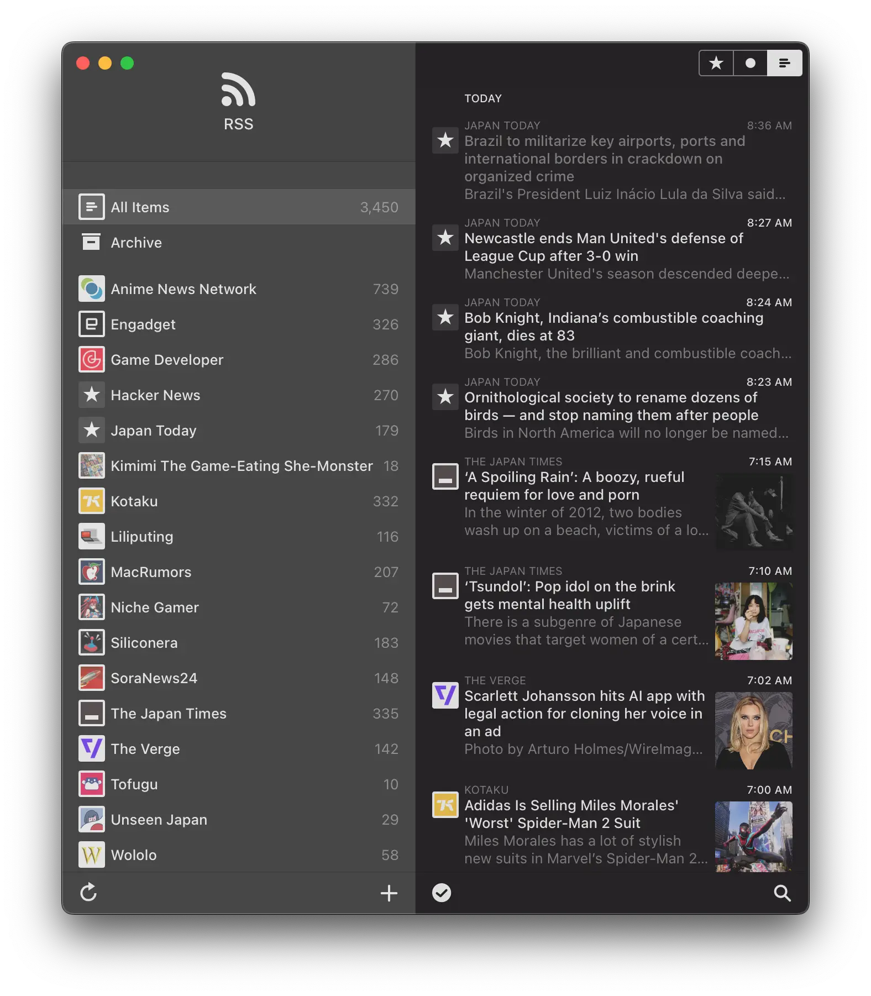Select the Engadget feed icon
Image resolution: width=871 pixels, height=996 pixels.
(x=92, y=324)
